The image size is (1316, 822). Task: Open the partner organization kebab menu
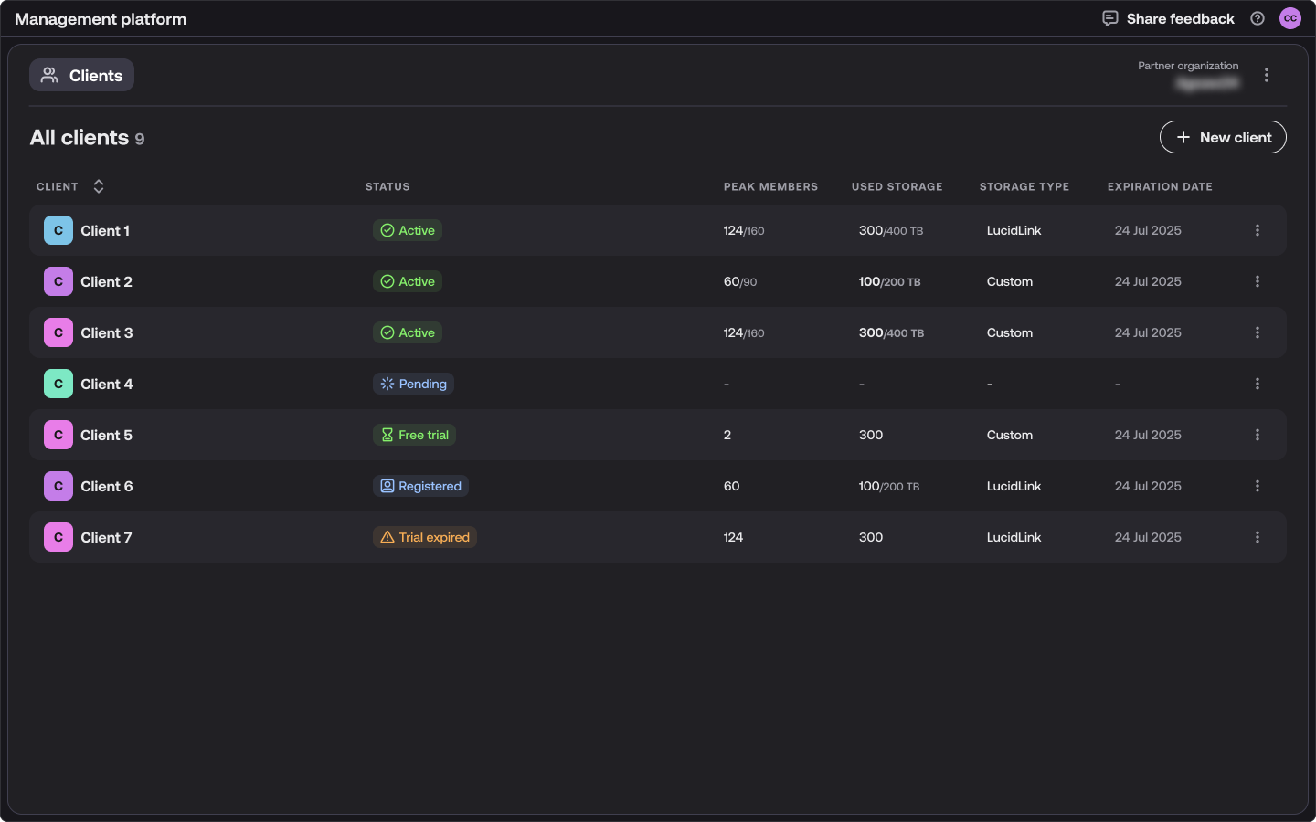point(1267,75)
